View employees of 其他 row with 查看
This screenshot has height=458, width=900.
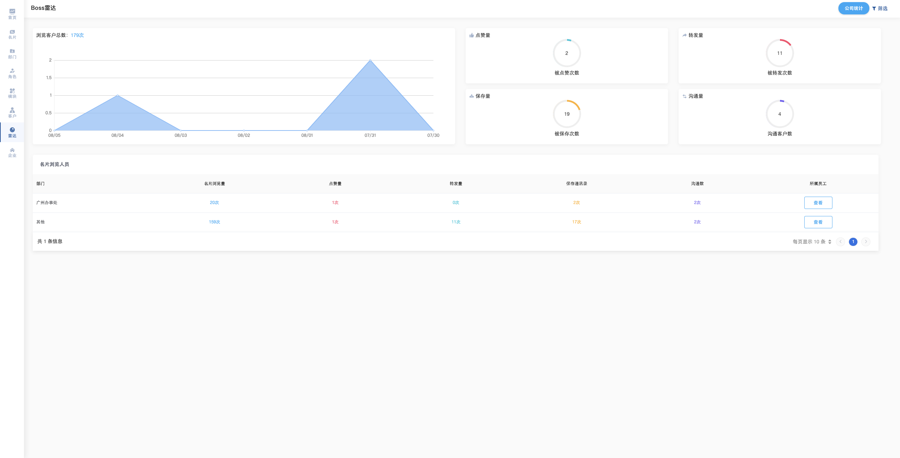pyautogui.click(x=818, y=222)
